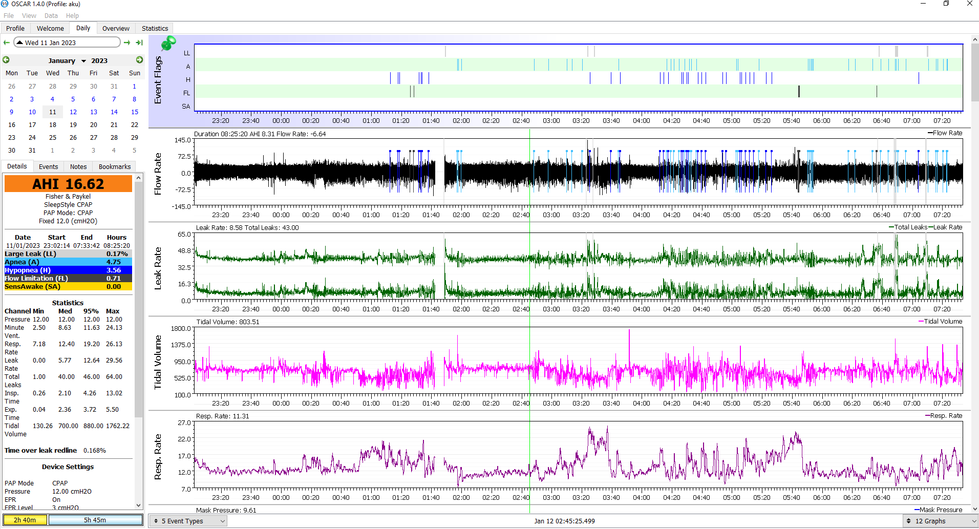Open the Help menu
The height and width of the screenshot is (529, 979).
(72, 15)
